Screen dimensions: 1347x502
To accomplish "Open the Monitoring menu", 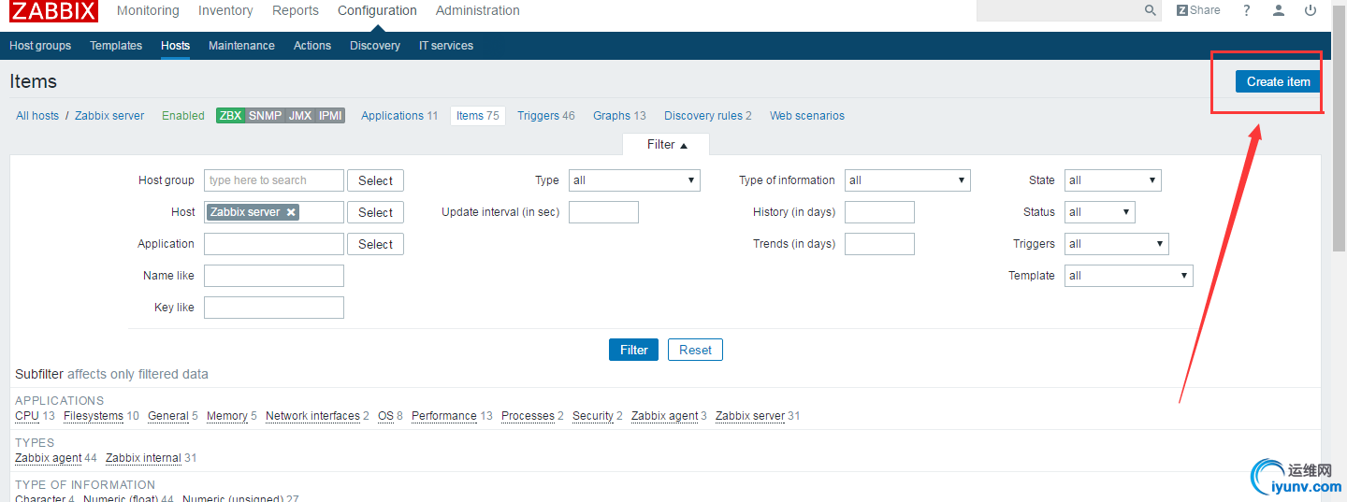I will (148, 10).
